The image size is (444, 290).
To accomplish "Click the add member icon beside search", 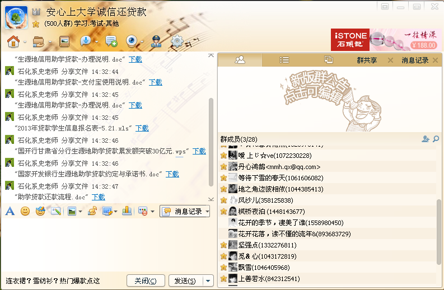I will (x=426, y=139).
